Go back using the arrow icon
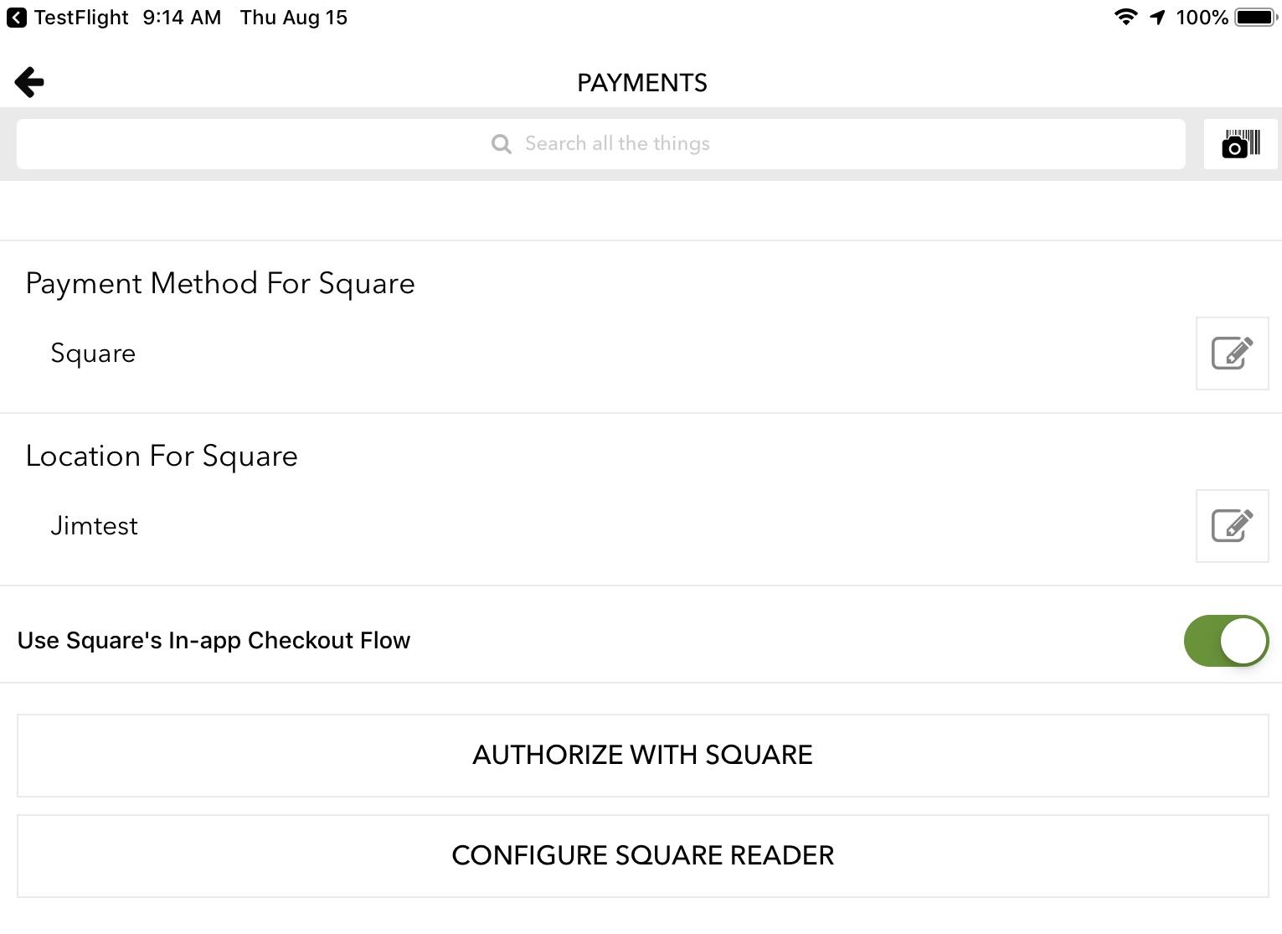1282x934 pixels. click(x=29, y=82)
